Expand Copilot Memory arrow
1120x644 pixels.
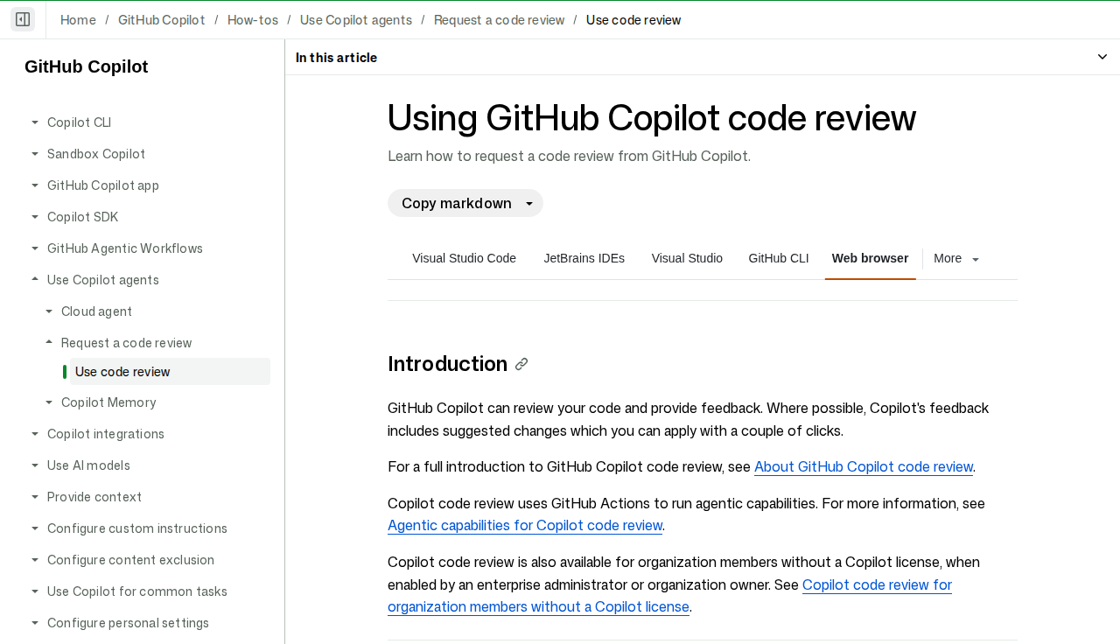[x=49, y=402]
